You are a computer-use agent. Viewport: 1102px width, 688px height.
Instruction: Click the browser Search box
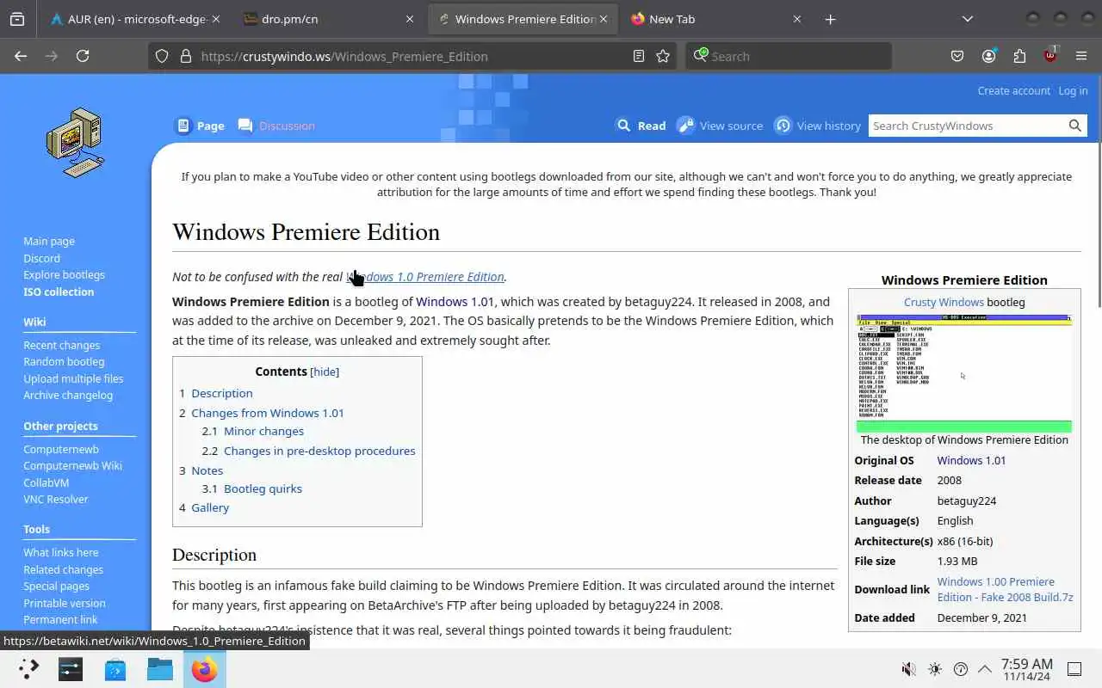pos(789,56)
